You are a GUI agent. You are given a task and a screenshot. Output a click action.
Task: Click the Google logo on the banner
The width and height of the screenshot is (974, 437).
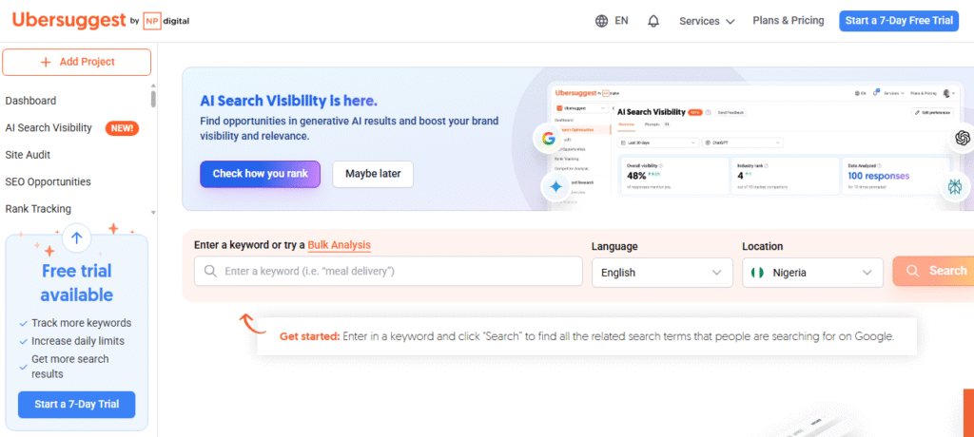click(x=548, y=139)
